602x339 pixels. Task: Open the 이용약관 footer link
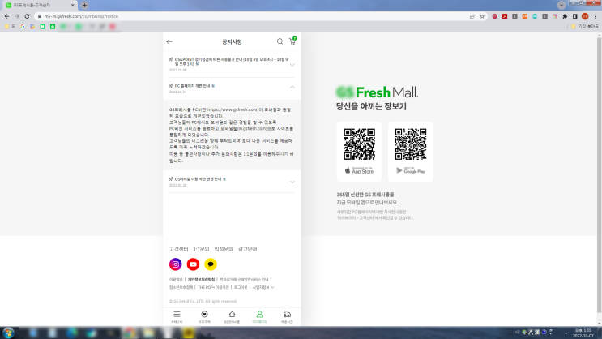[x=176, y=280]
